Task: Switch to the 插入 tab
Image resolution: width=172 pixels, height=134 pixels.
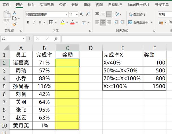Action: coord(31,5)
